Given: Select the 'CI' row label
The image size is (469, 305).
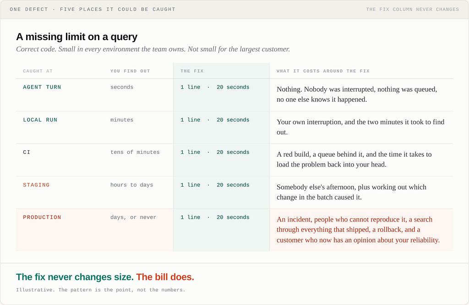Looking at the screenshot, I should [27, 152].
